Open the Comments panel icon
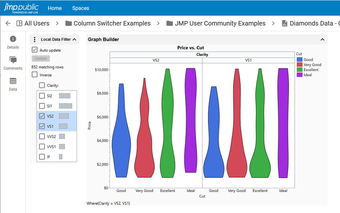This screenshot has width=340, height=213. pos(13,60)
